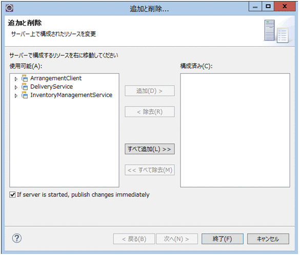Click the すべて追加(L) >> button
Image resolution: width=300 pixels, height=256 pixels.
(x=150, y=149)
